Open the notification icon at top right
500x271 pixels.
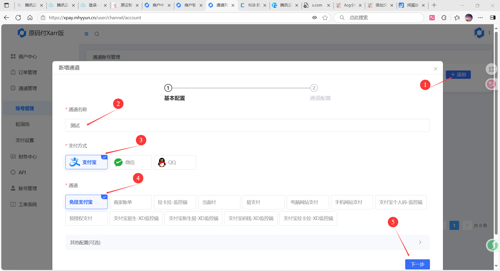click(479, 33)
